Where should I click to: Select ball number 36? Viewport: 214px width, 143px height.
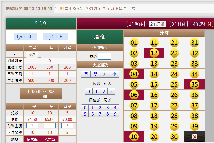click(x=194, y=95)
